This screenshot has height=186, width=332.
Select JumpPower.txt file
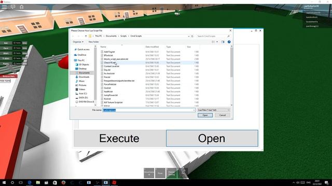coord(110,95)
